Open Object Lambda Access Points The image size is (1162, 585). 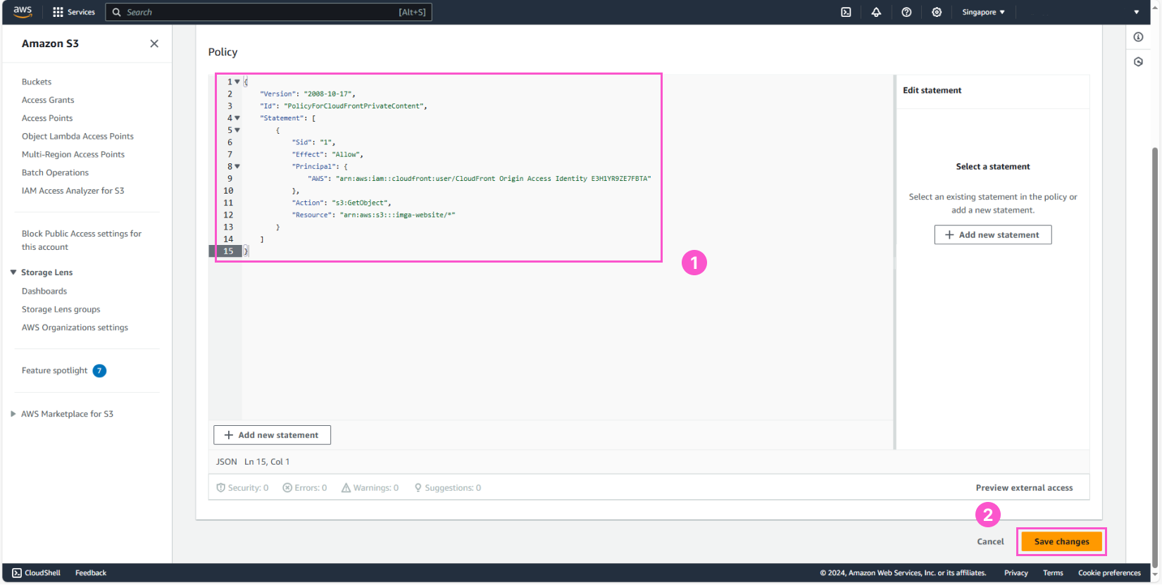[77, 137]
